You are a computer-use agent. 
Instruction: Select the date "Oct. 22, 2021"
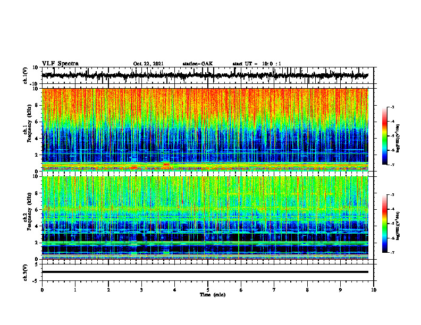[148, 64]
